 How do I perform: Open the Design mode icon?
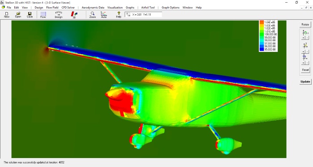(x=59, y=15)
